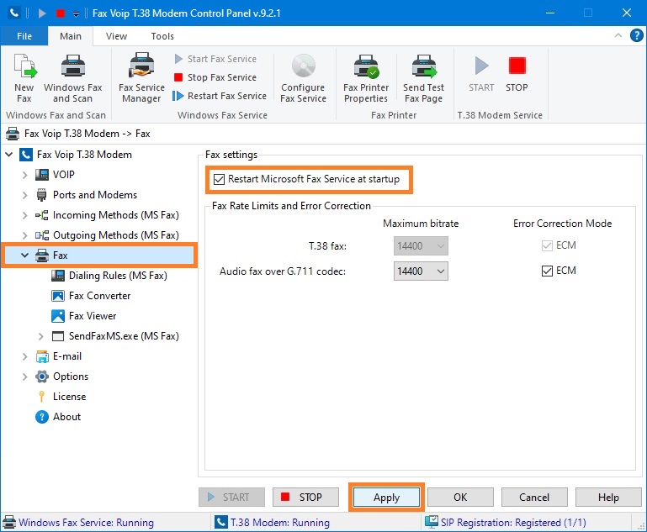
Task: Expand the Options tree node
Action: (x=24, y=377)
